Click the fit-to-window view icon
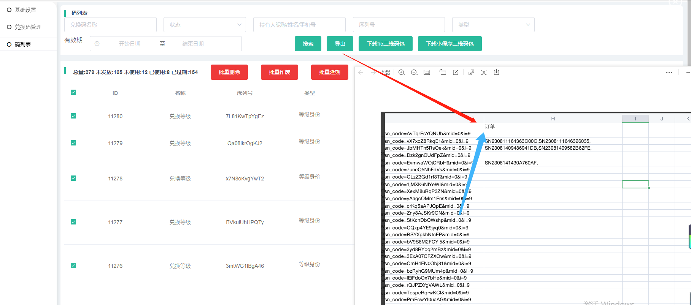Image resolution: width=691 pixels, height=305 pixels. [427, 72]
